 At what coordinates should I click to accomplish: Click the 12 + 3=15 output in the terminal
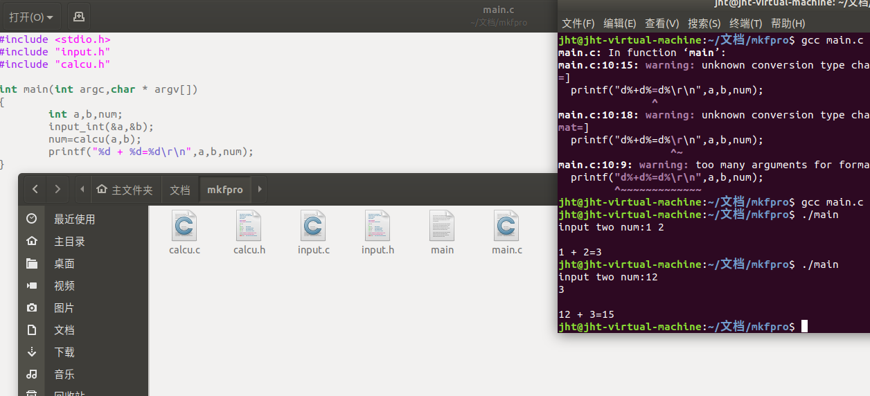tap(586, 314)
